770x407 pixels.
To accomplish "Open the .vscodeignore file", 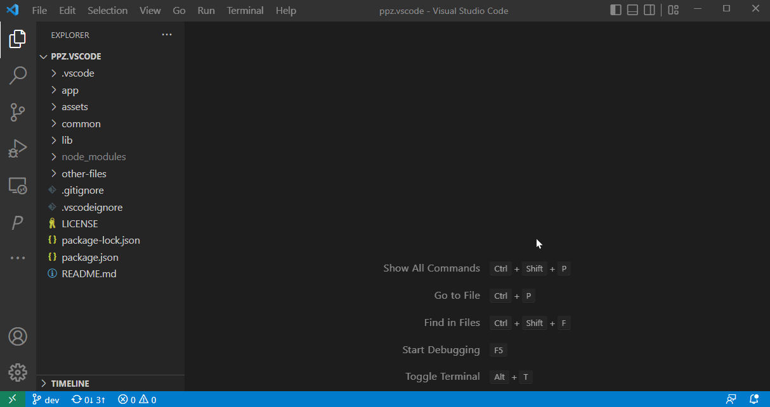I will (110, 207).
